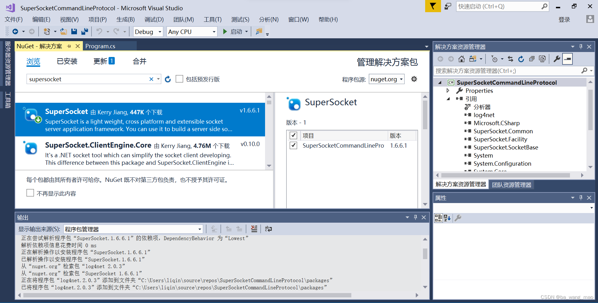Image resolution: width=598 pixels, height=303 pixels.
Task: Click the New Project toolbar icon
Action: tap(46, 31)
